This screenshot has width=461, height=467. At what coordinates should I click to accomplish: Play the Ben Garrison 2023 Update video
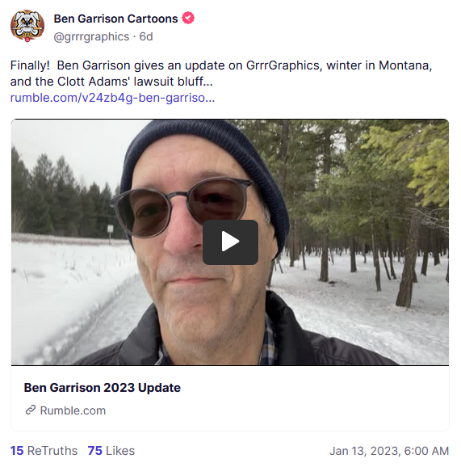pos(230,242)
